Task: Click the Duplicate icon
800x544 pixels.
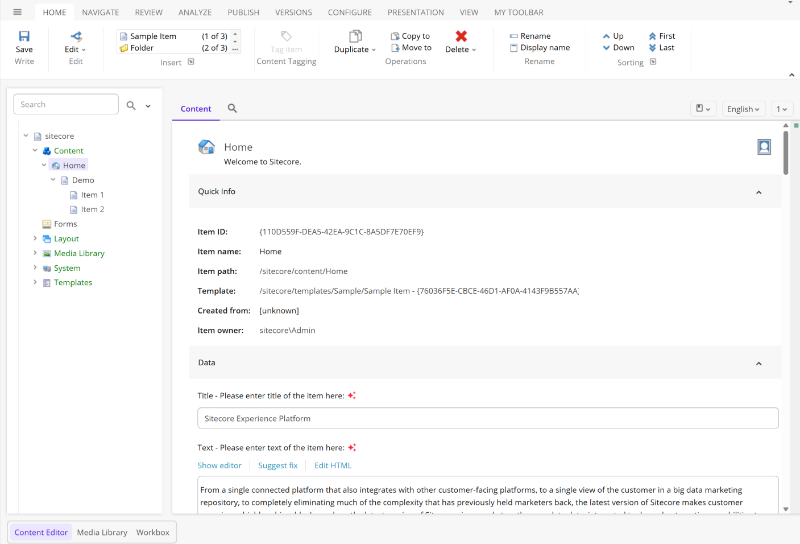Action: tap(355, 36)
